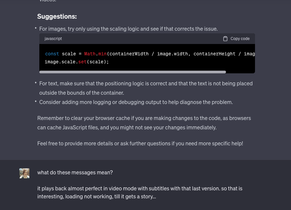Click 'Math' in the code block

(x=90, y=54)
